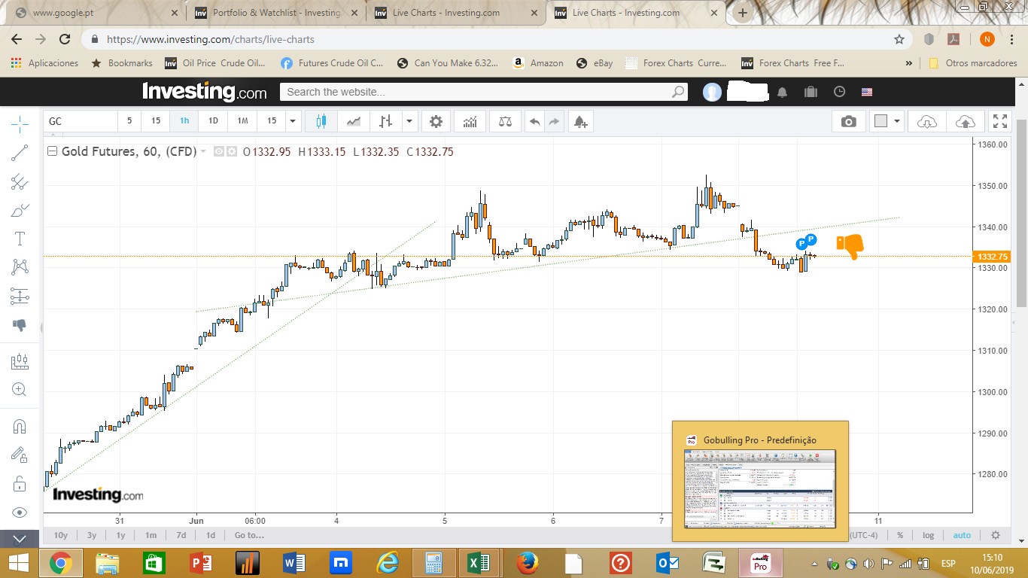Click the page vertical scrollbar
This screenshot has height=578, width=1028.
tap(1021, 213)
